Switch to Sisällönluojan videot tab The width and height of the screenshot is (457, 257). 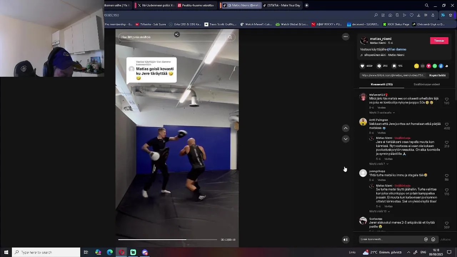(x=427, y=85)
